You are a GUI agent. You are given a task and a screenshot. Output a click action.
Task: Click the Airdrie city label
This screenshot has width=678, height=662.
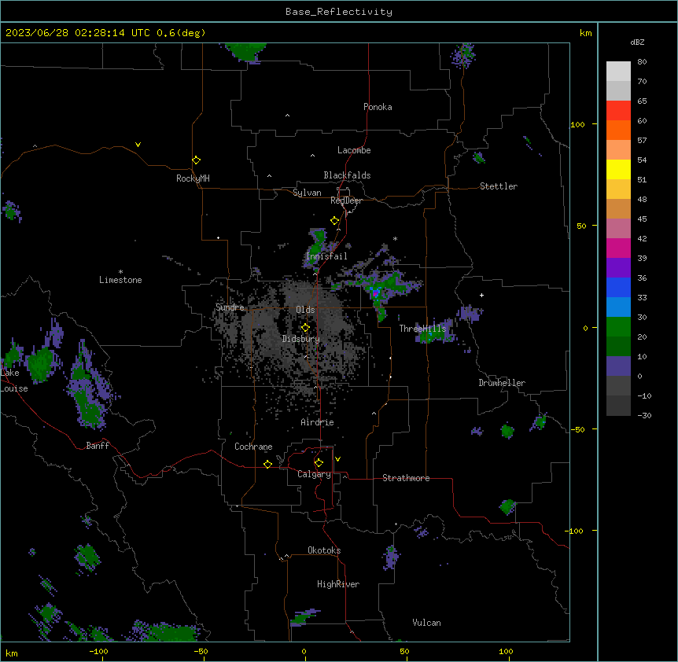(318, 422)
